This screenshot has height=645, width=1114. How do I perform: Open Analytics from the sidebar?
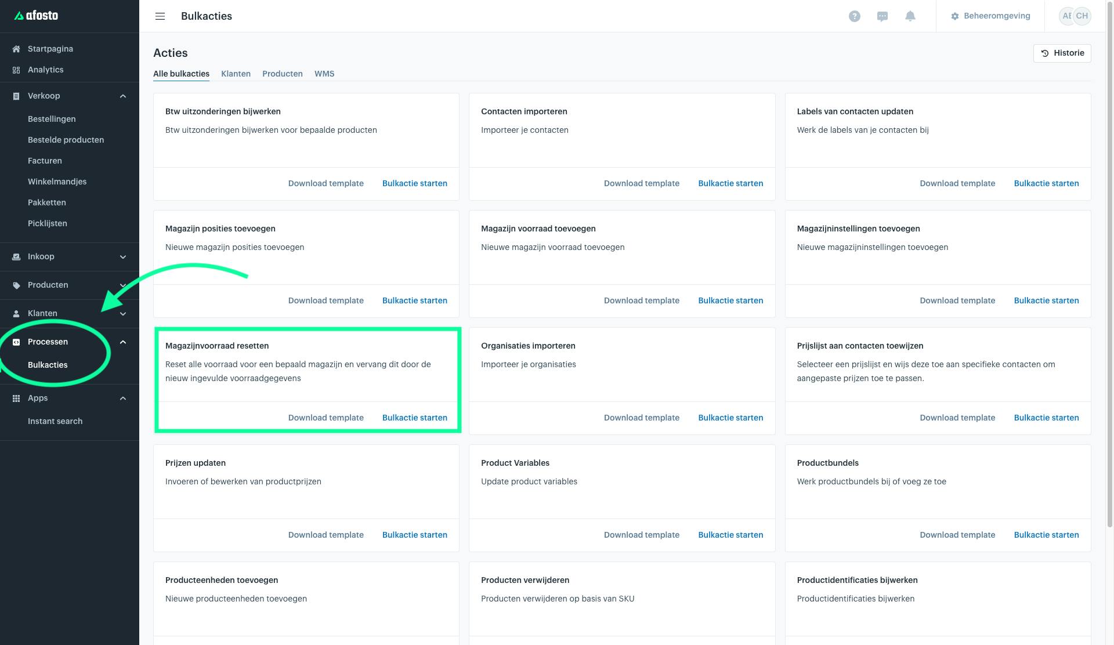46,70
